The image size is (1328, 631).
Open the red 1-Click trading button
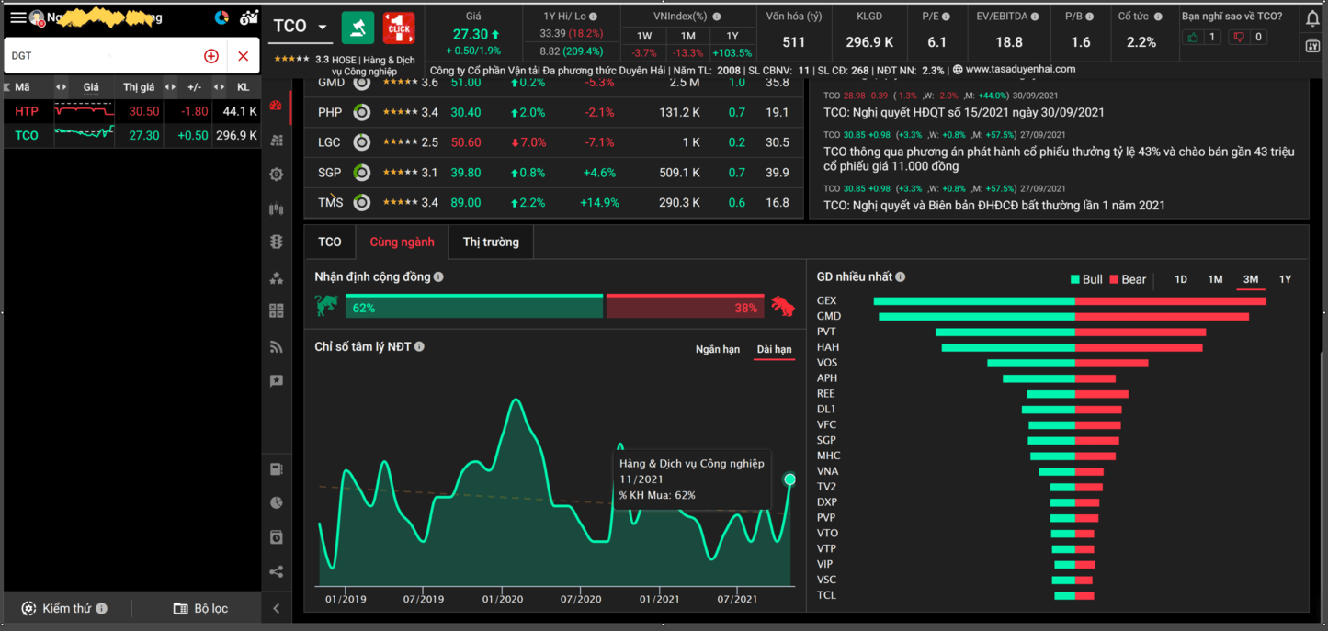click(x=399, y=28)
